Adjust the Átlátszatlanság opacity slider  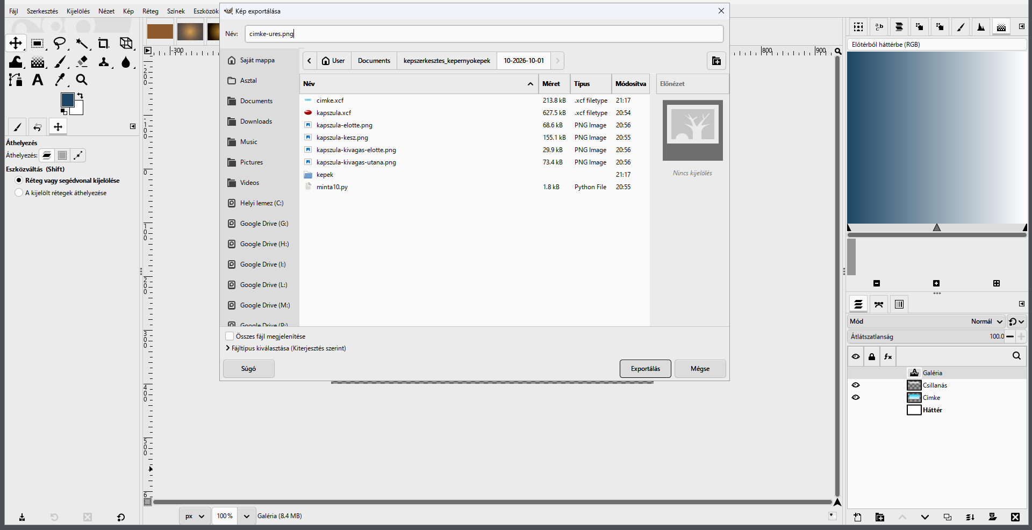[926, 336]
